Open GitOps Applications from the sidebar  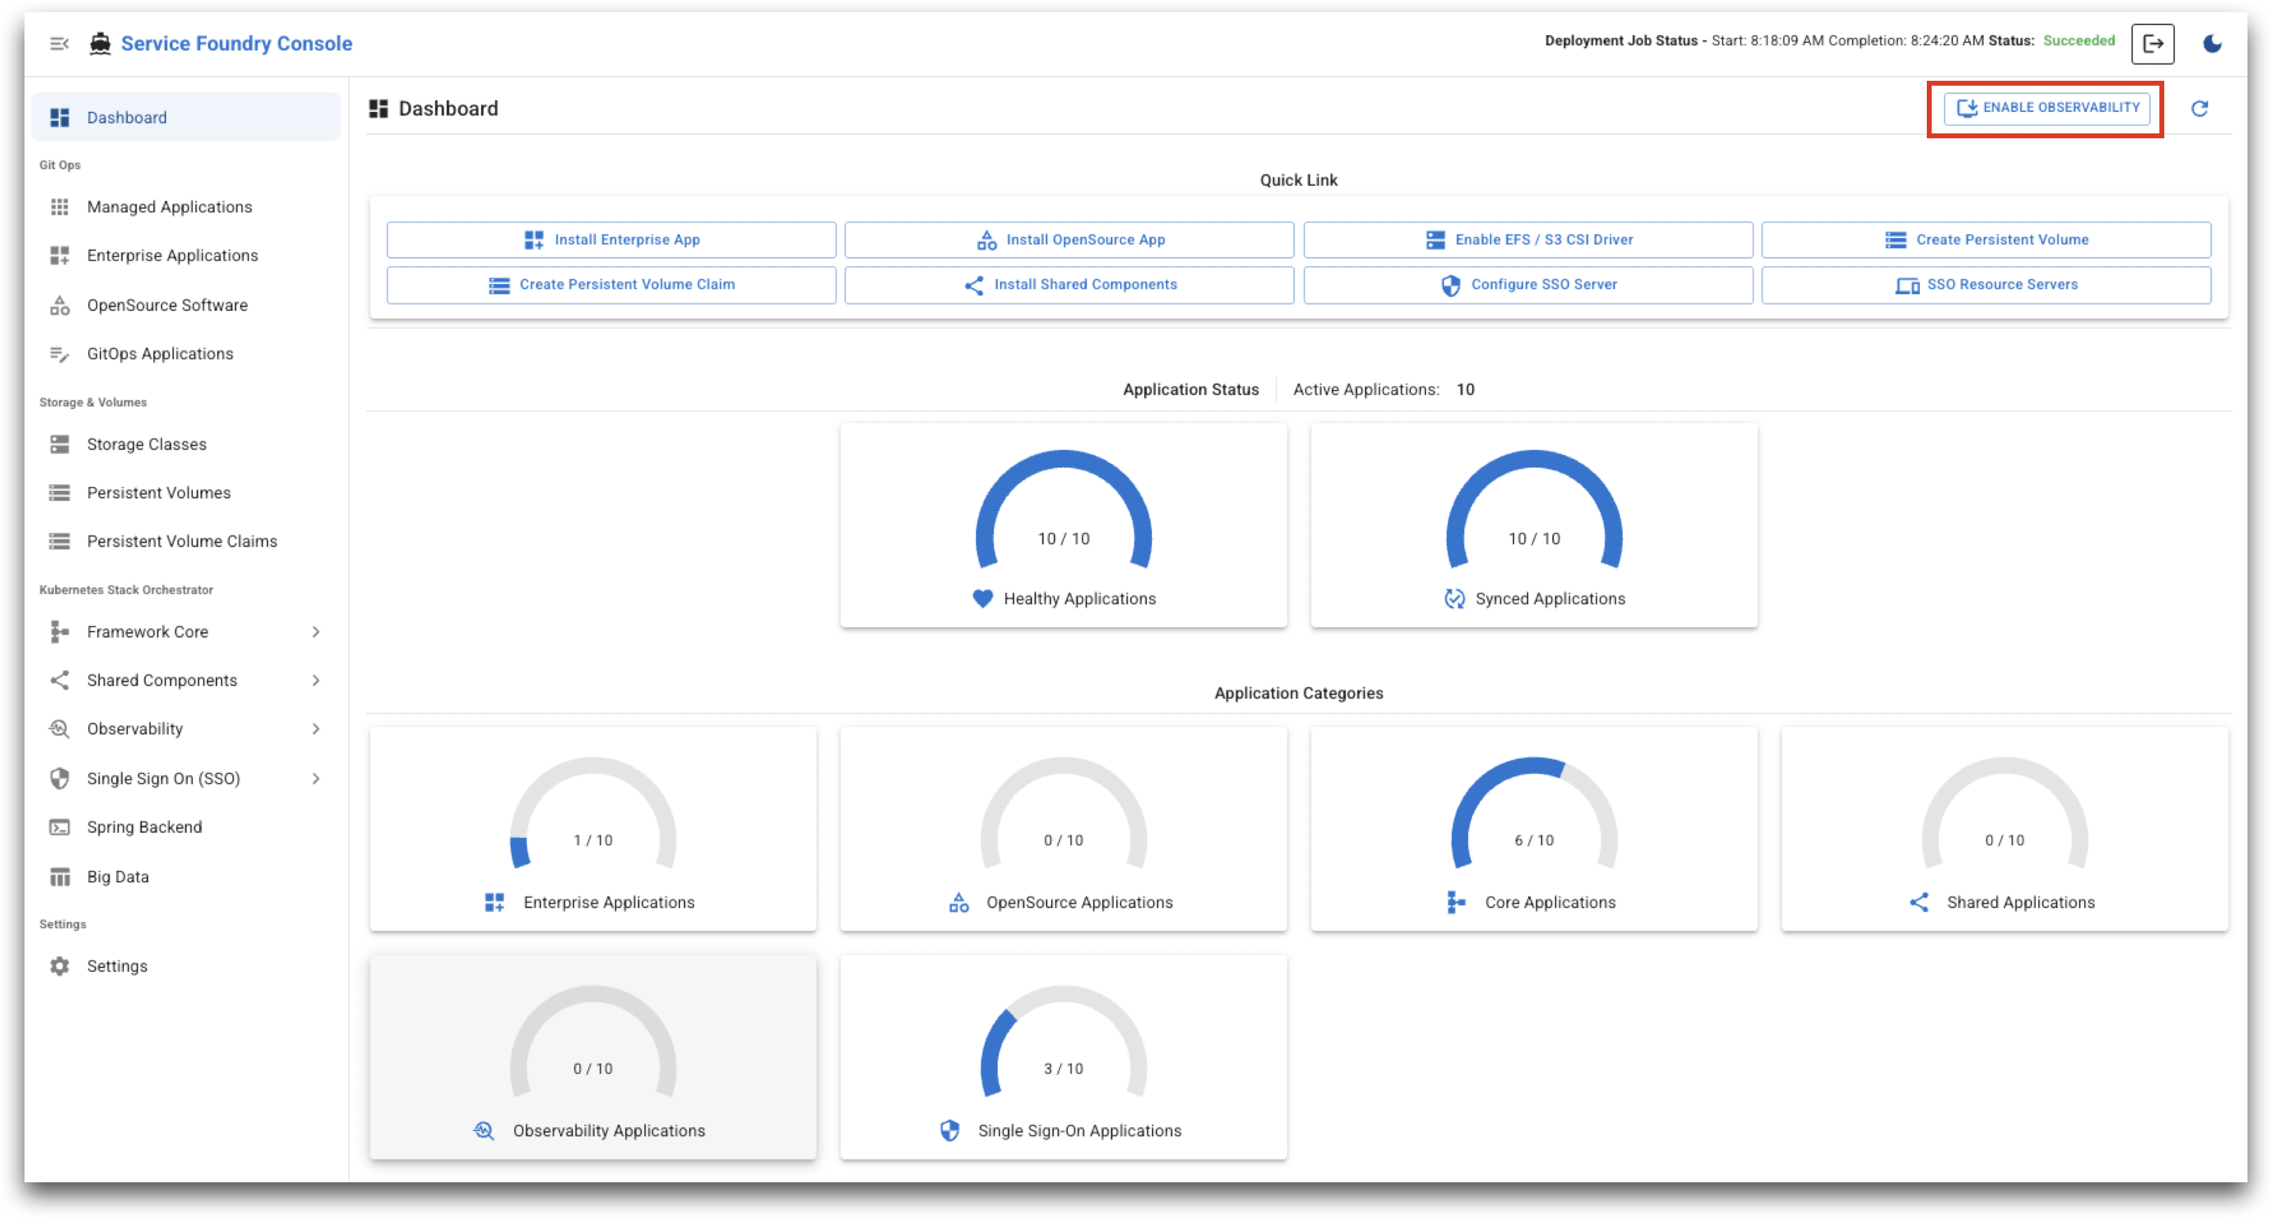coord(160,353)
